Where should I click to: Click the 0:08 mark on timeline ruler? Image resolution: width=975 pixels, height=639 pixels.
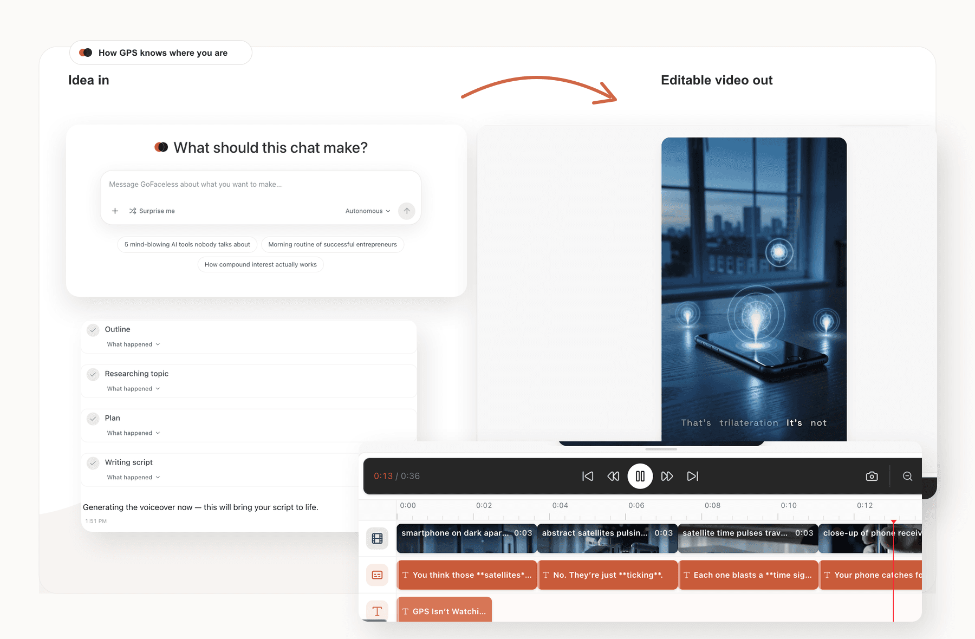712,506
